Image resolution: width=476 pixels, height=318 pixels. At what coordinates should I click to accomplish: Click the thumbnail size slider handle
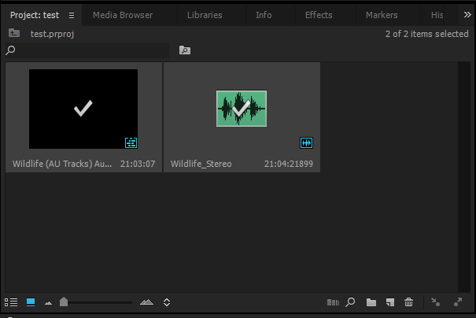click(64, 301)
